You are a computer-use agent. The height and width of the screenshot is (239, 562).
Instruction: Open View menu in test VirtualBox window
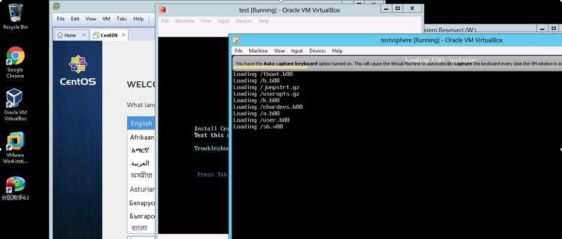[x=206, y=21]
